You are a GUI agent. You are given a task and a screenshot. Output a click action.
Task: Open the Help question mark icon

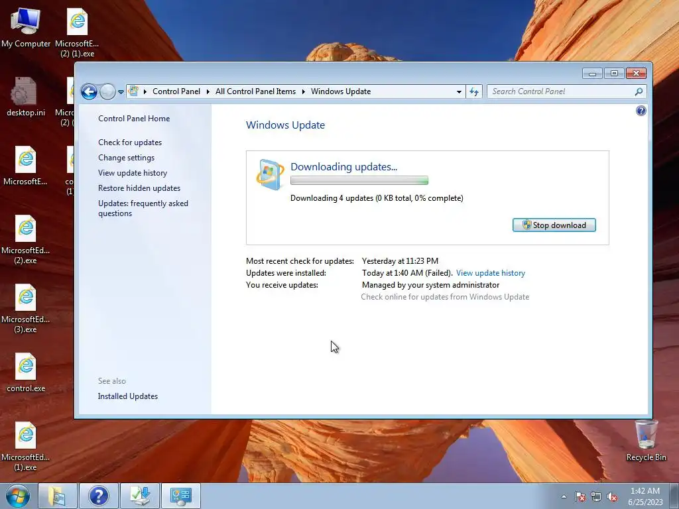coord(641,111)
